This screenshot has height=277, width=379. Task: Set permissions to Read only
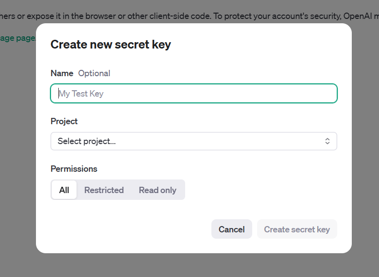(157, 190)
